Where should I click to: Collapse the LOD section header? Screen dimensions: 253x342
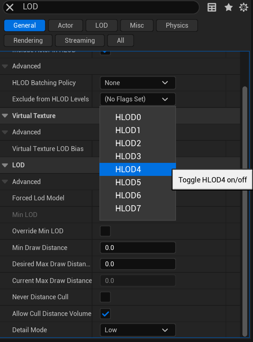(x=5, y=165)
